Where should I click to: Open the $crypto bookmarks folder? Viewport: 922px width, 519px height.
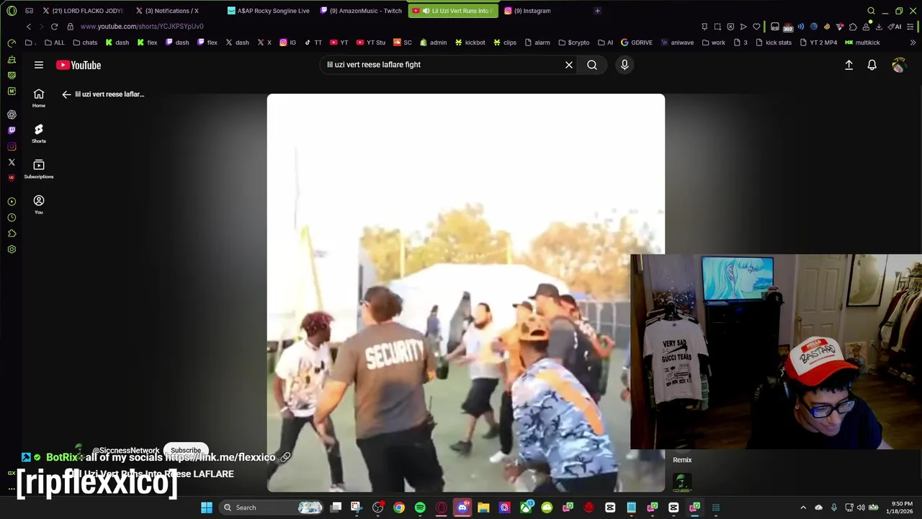(573, 43)
